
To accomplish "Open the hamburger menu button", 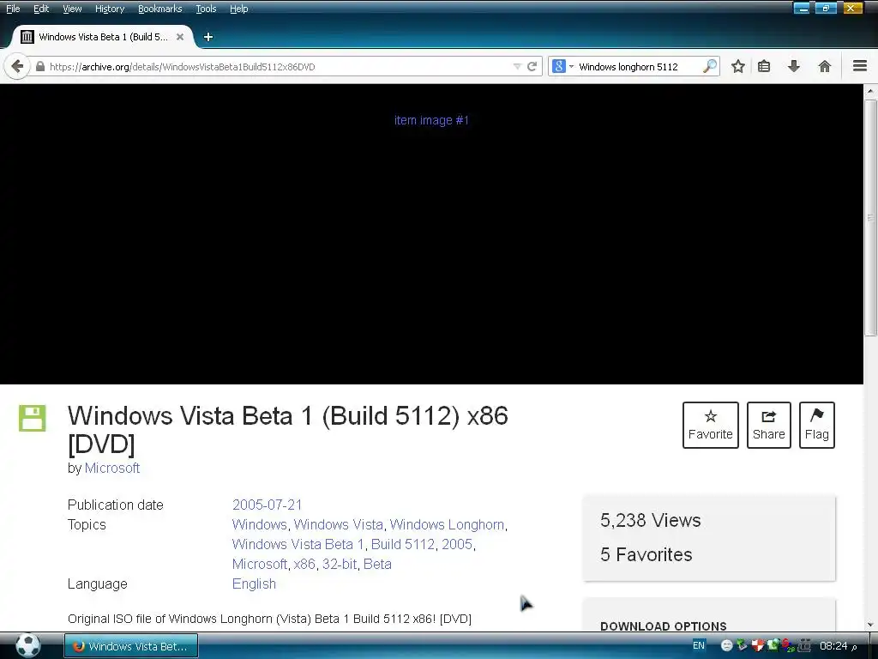I will click(860, 66).
